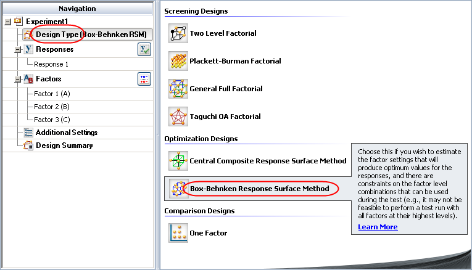Viewport: 472px width, 270px height.
Task: Click the Central Composite design icon
Action: coord(178,161)
